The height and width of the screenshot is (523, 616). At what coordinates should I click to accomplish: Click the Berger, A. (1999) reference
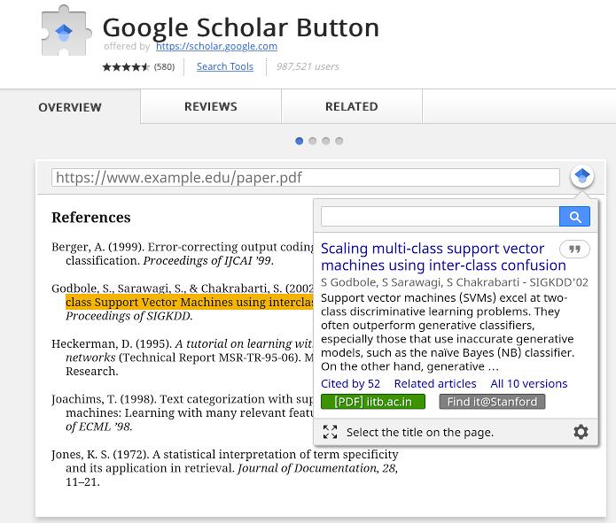click(183, 254)
